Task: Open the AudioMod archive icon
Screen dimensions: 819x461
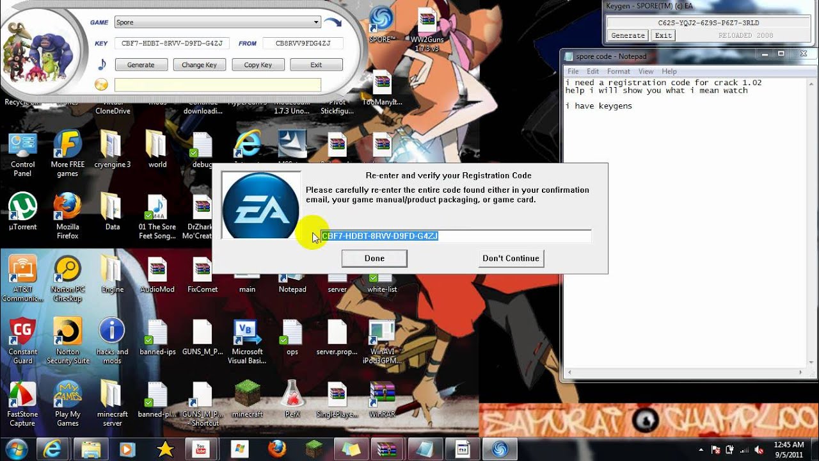Action: pyautogui.click(x=157, y=275)
